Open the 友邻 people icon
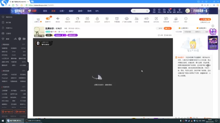220x123 pixels. coord(136,19)
